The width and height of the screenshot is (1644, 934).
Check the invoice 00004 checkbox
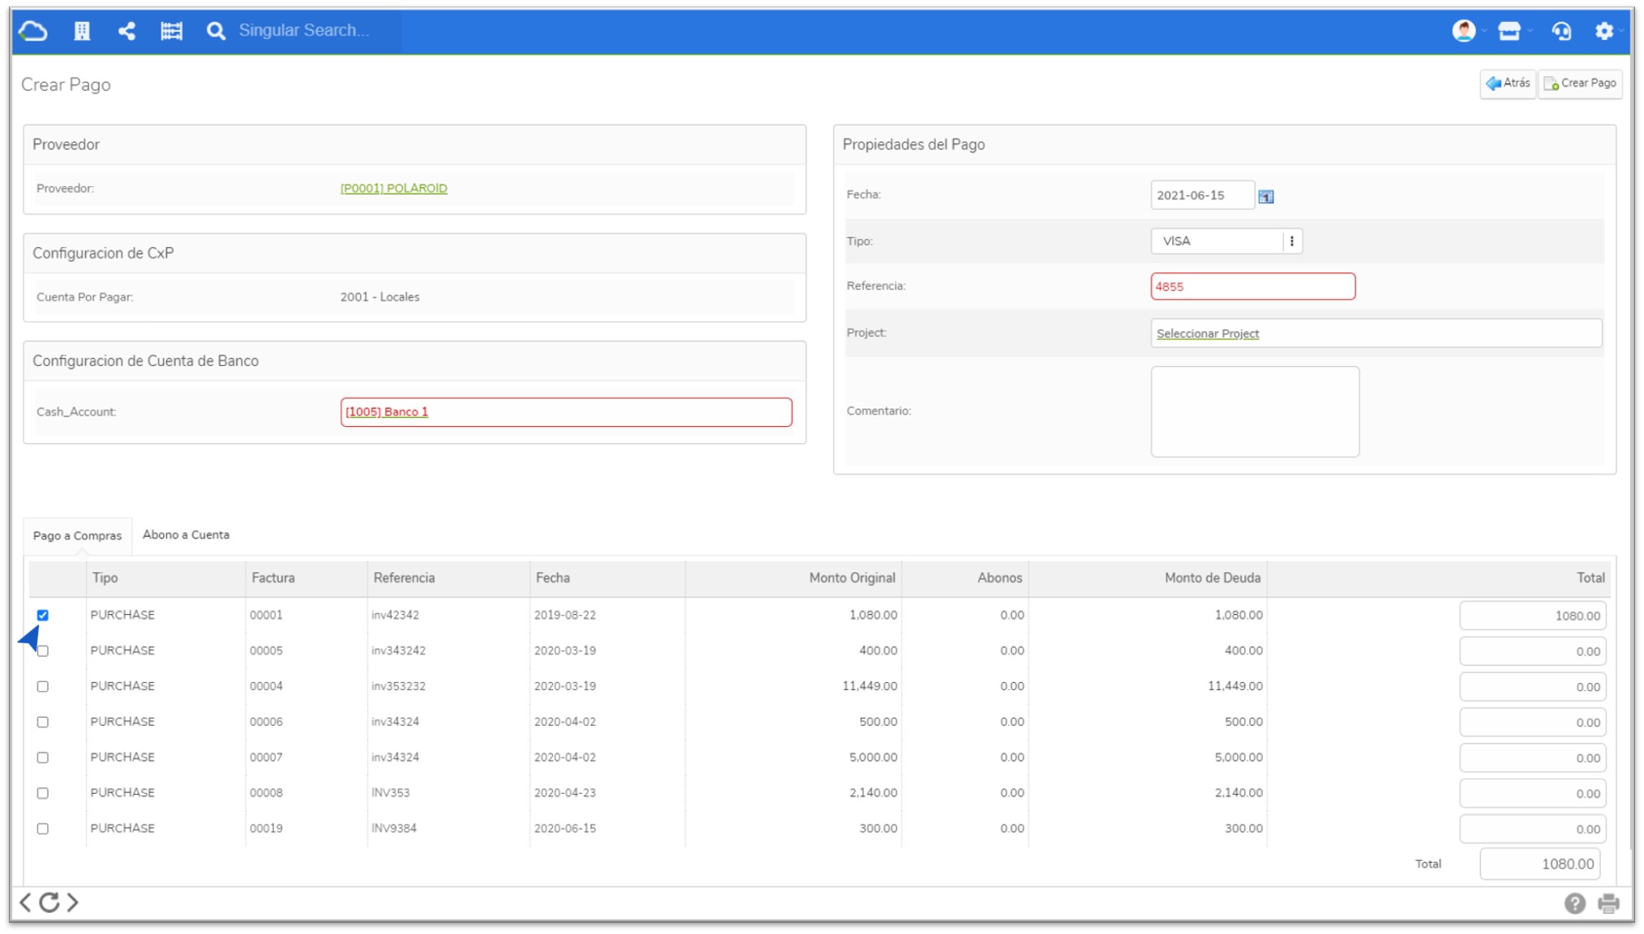[43, 687]
